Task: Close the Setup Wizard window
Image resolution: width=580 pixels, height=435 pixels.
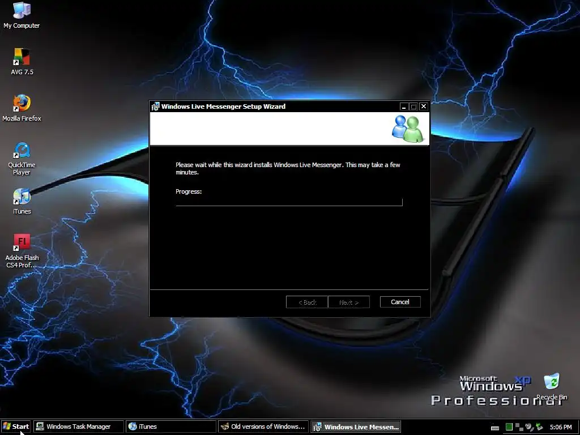Action: (x=424, y=106)
